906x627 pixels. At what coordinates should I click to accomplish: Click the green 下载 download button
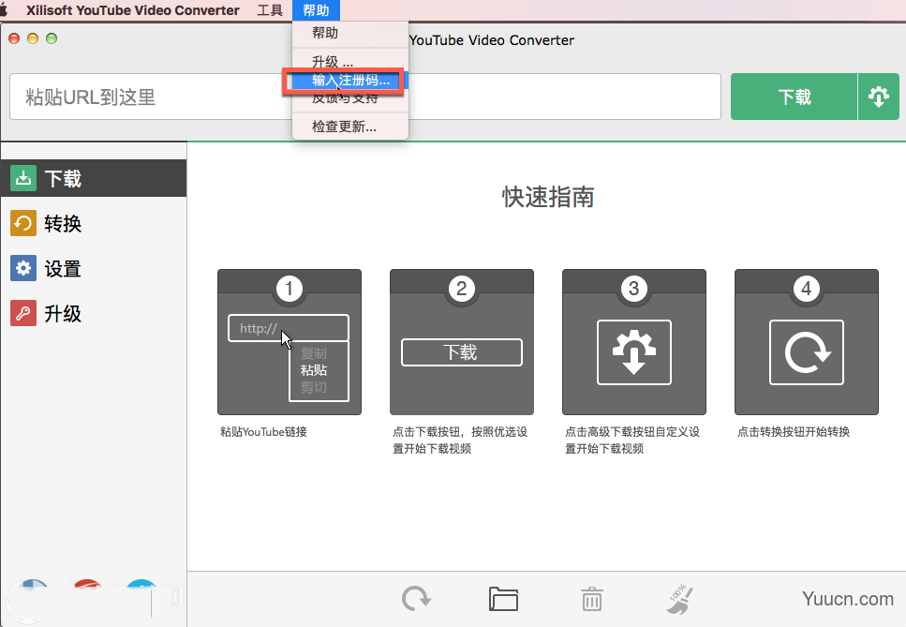point(793,97)
